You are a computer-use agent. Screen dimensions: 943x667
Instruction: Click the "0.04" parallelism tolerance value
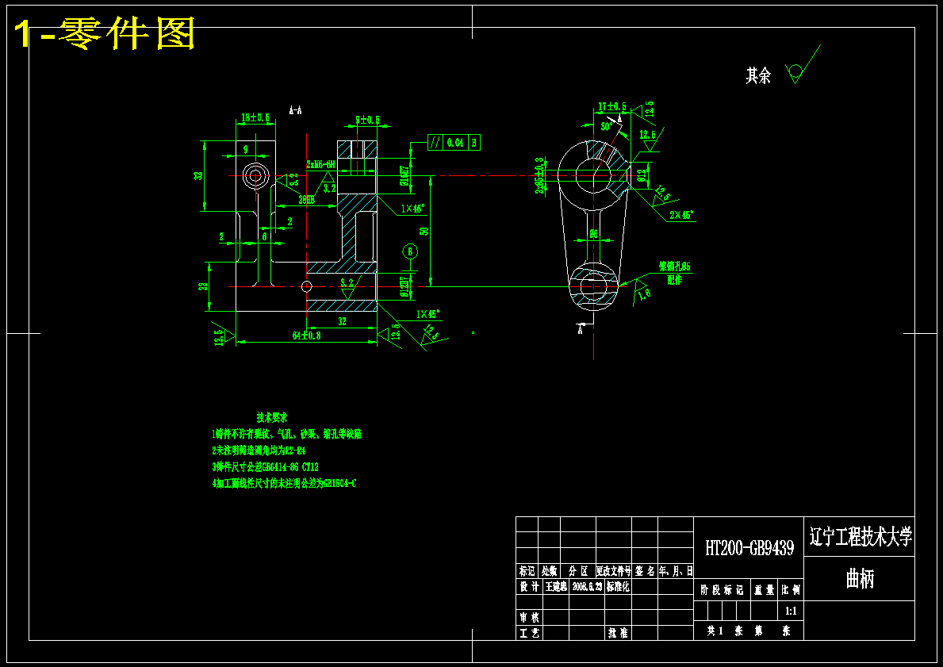click(455, 143)
